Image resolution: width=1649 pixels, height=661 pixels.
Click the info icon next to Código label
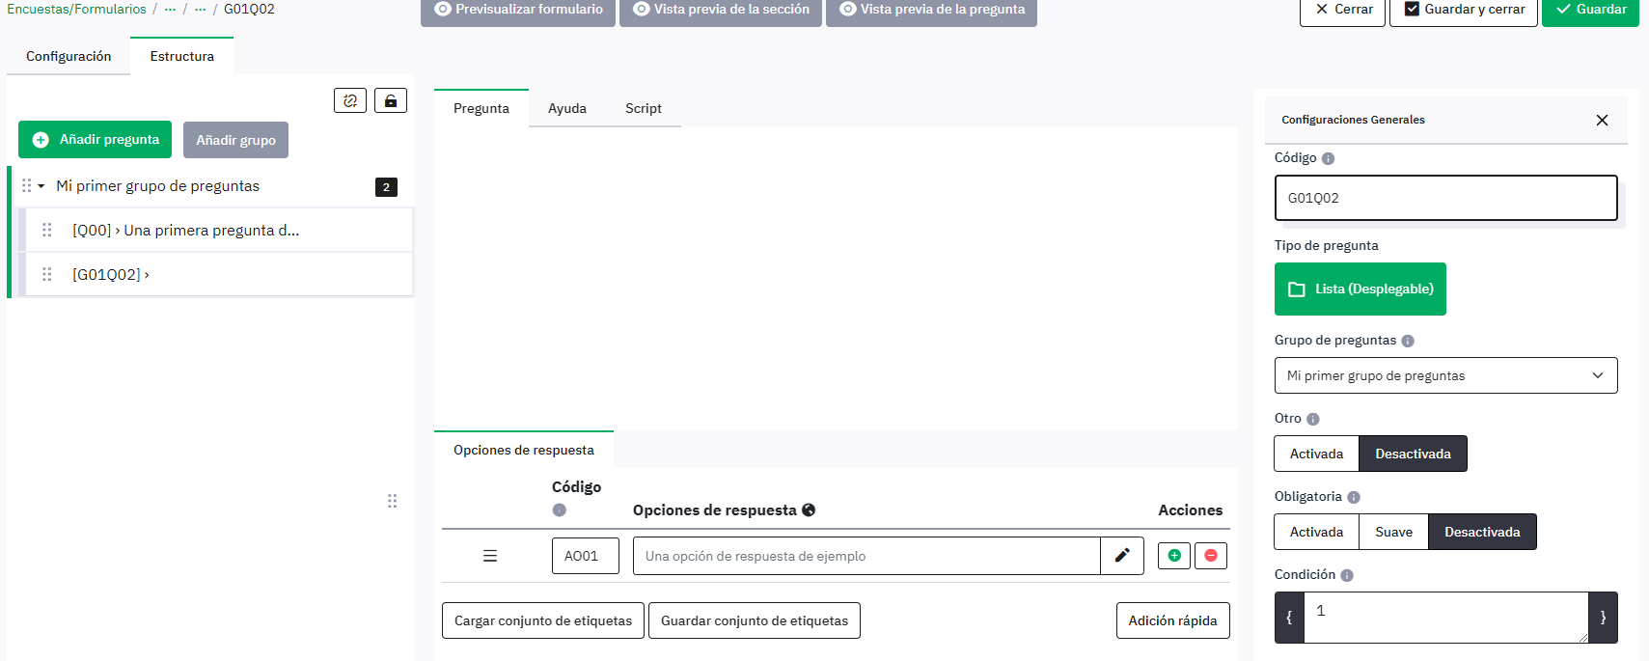click(x=1328, y=158)
